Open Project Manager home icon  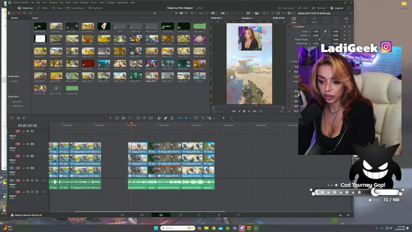[340, 215]
